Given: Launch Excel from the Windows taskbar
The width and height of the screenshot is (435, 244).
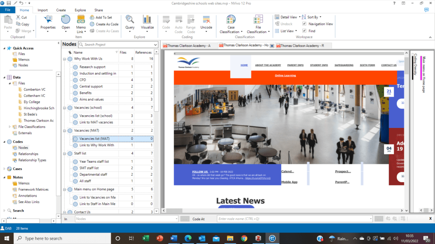Looking at the screenshot, I should pyautogui.click(x=146, y=238).
